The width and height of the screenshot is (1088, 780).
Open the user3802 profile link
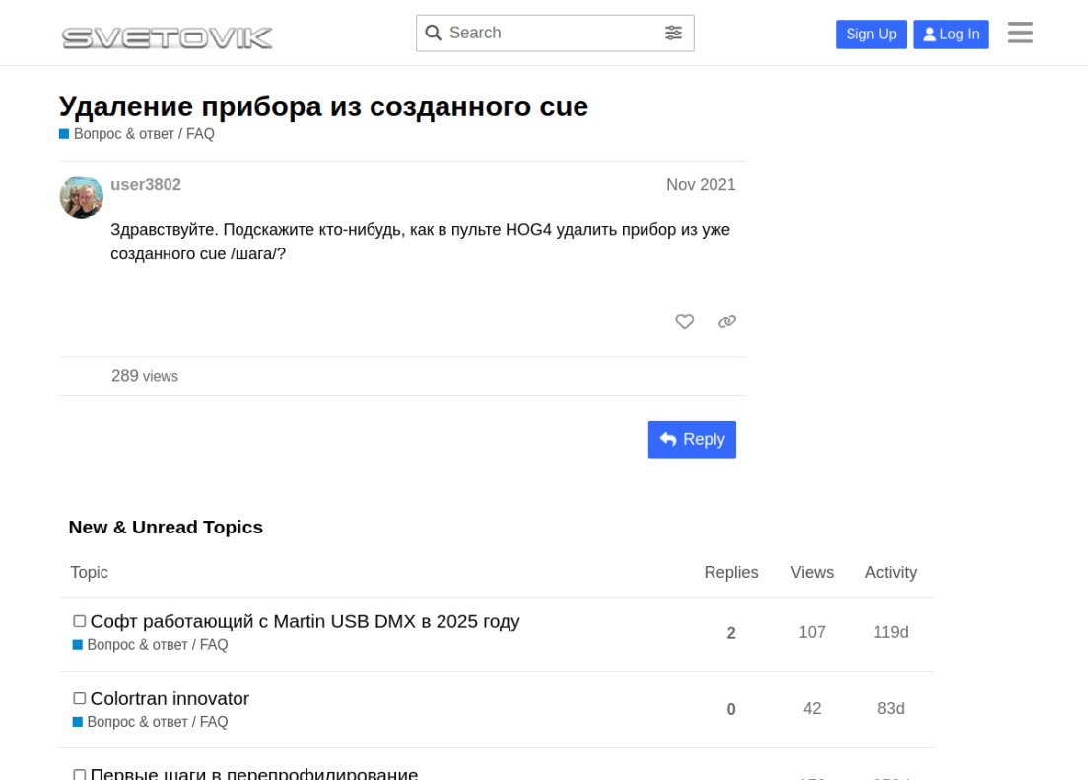point(146,184)
